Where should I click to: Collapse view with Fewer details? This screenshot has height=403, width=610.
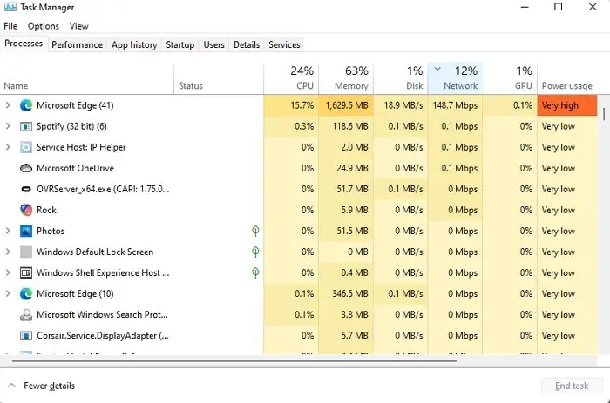click(41, 386)
